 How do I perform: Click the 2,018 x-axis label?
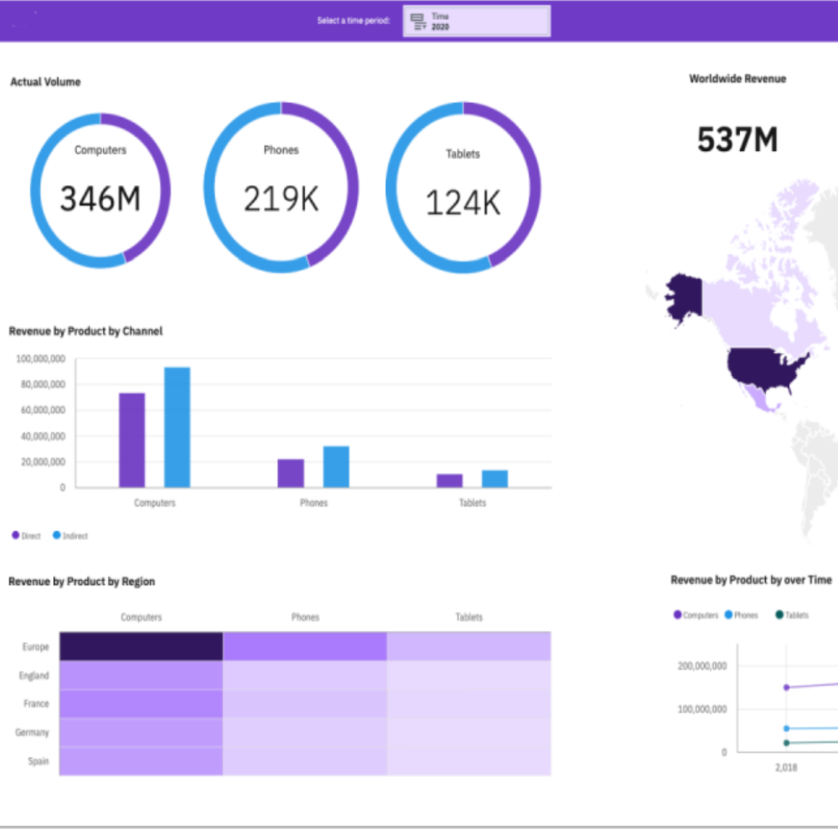point(787,768)
